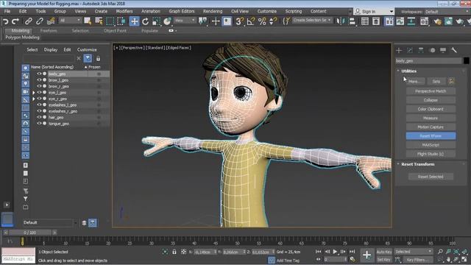Open the Hierarchy command panel tab
The image size is (471, 265).
pos(421,50)
